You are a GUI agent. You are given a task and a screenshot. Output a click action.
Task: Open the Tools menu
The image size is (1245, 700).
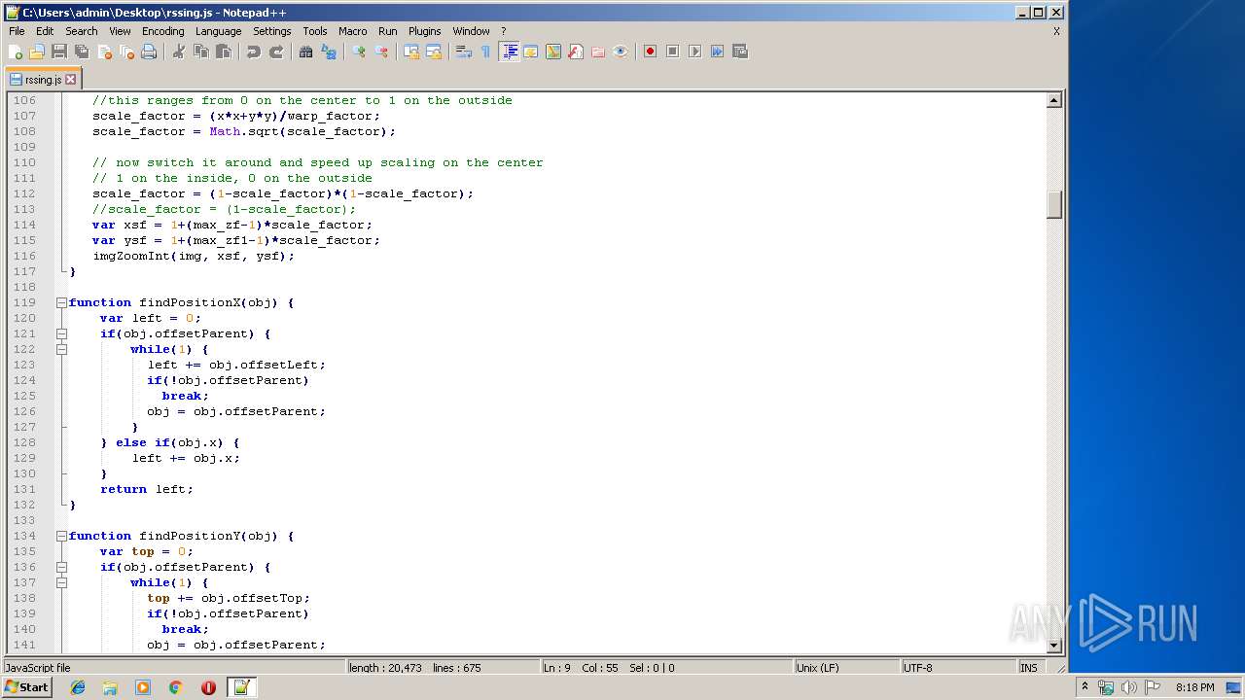click(x=315, y=31)
